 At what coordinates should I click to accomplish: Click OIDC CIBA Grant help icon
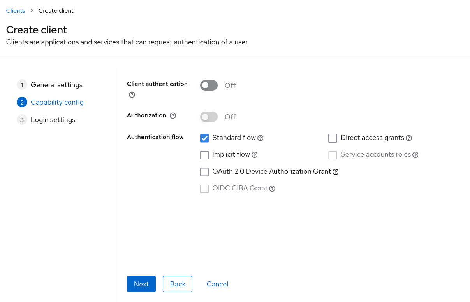pos(272,189)
